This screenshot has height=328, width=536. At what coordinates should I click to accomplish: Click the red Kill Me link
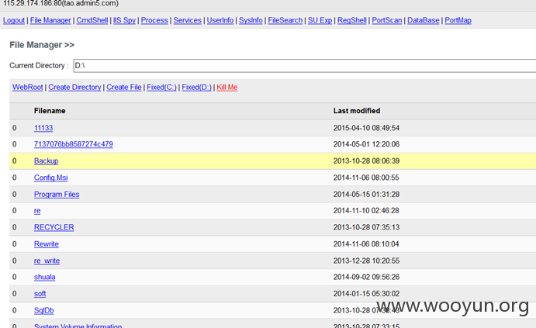coord(227,87)
